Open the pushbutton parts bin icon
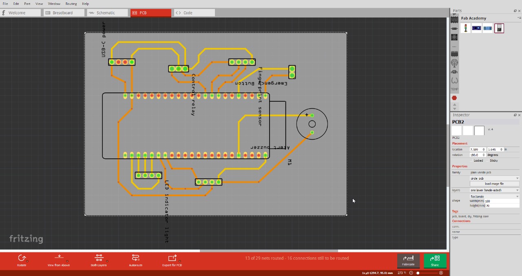Viewport: 522px width, 276px height. (454, 37)
